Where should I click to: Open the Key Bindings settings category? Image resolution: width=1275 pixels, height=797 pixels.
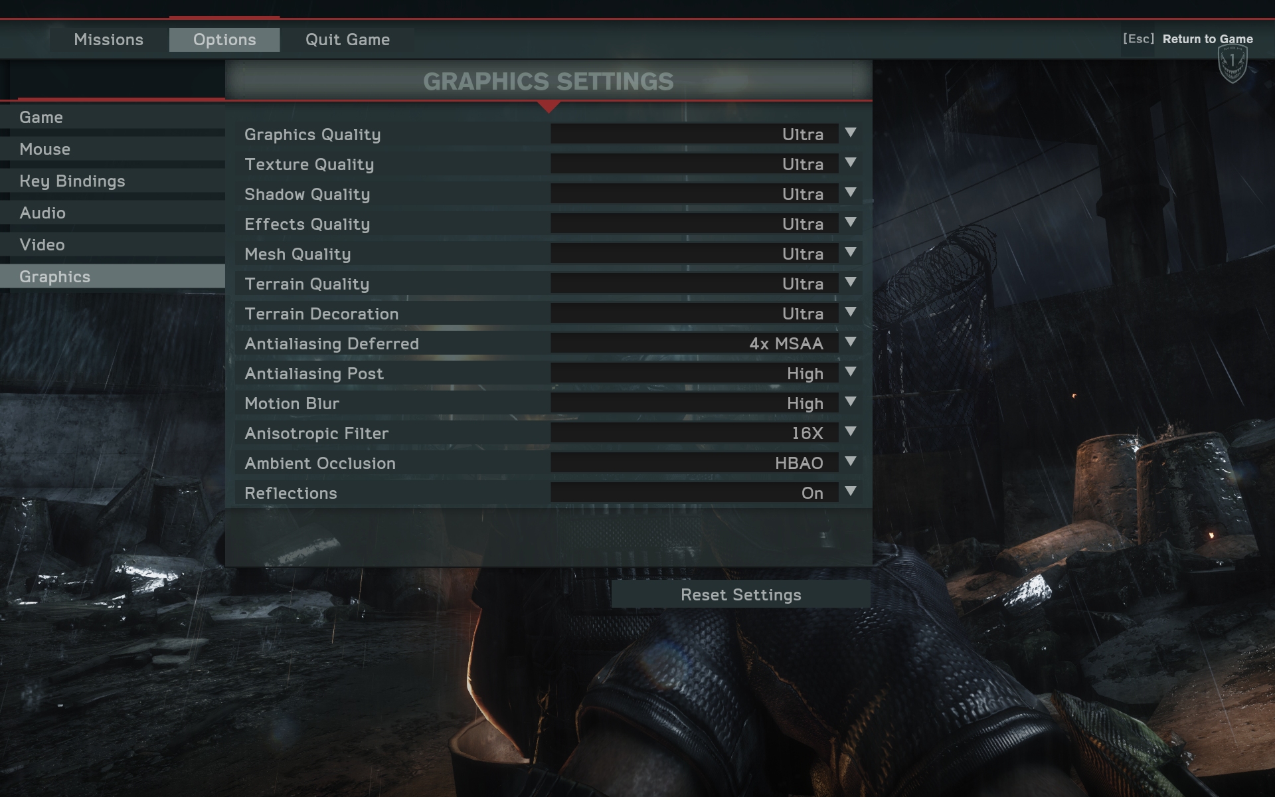pos(113,181)
